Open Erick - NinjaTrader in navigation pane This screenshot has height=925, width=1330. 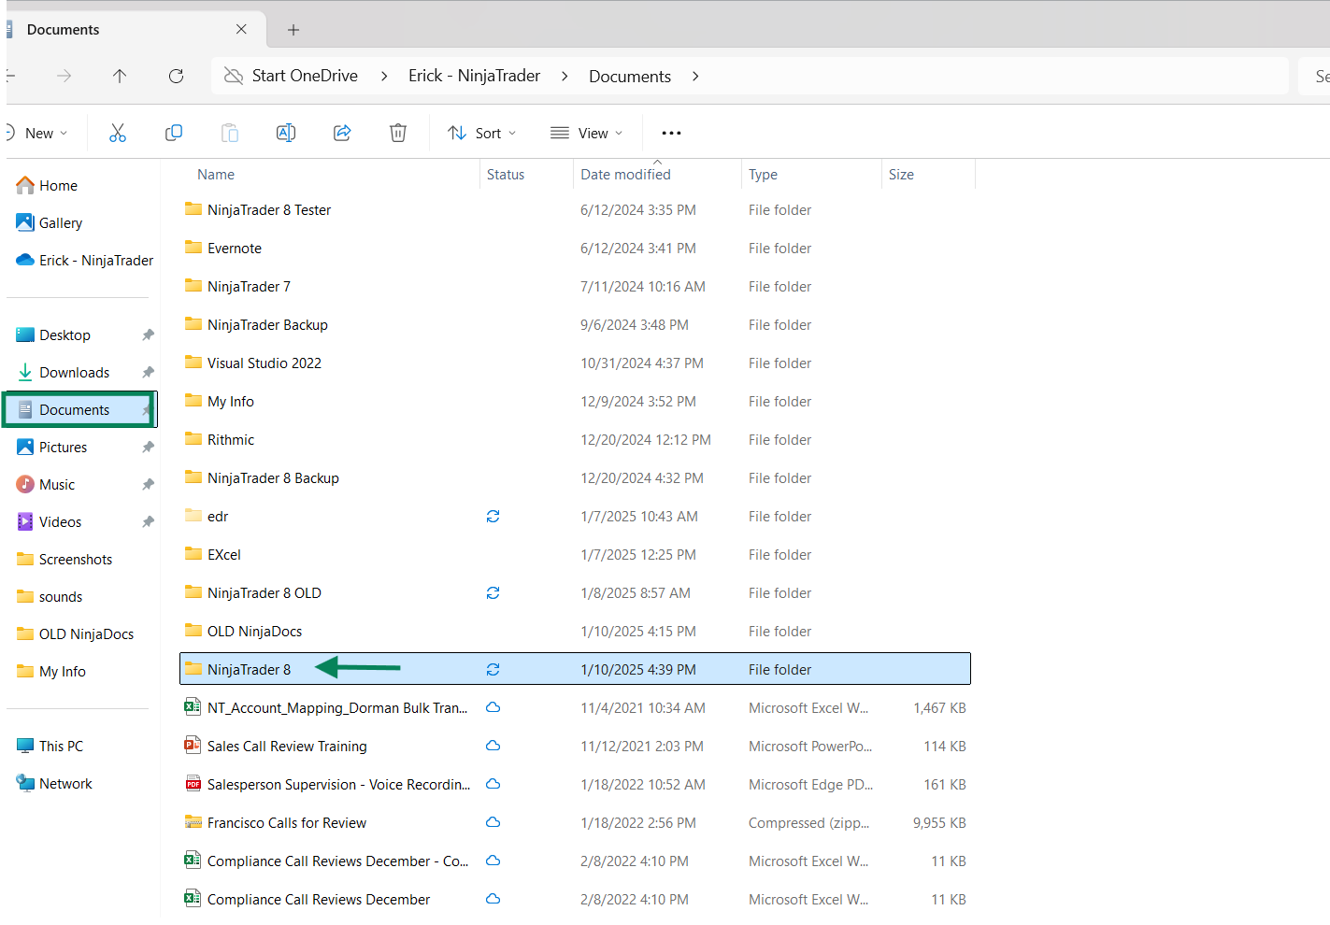click(x=84, y=261)
